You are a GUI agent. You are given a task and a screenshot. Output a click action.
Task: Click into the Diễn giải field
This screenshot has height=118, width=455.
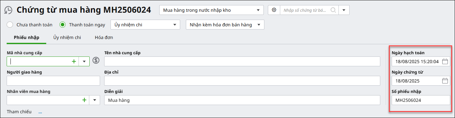point(242,100)
